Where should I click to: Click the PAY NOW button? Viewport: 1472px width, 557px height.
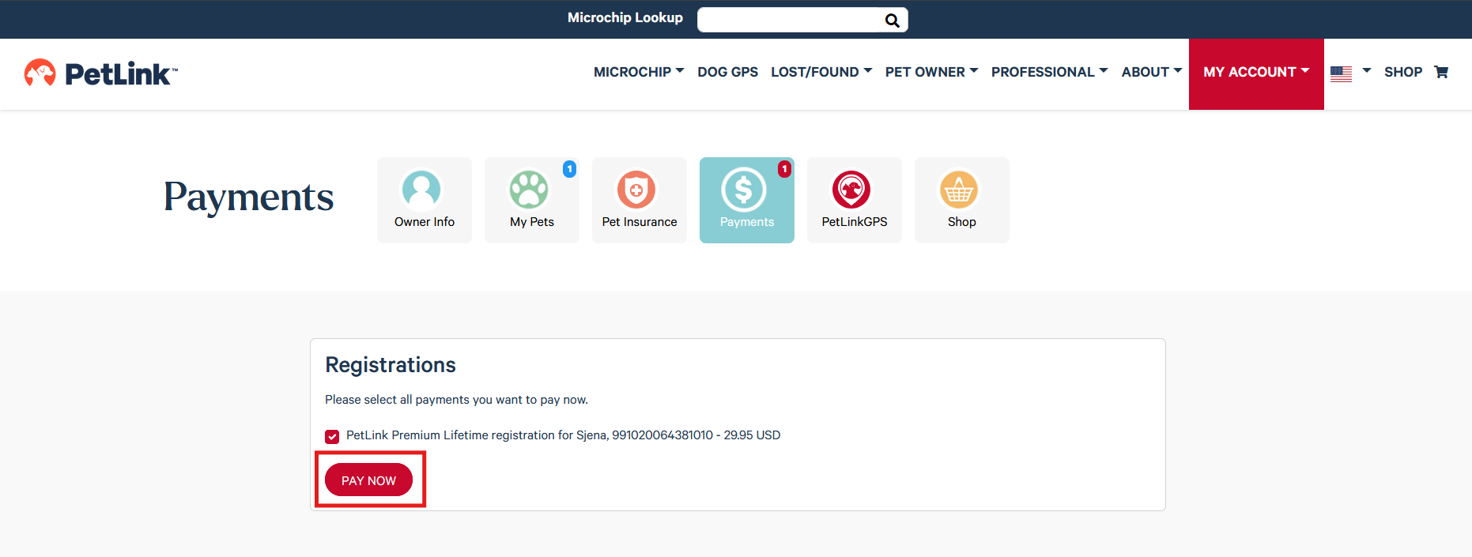pyautogui.click(x=368, y=480)
